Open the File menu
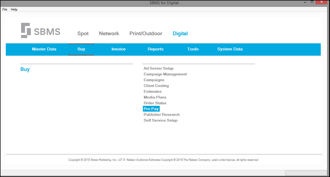Viewport: 330px width, 177px height. (x=5, y=9)
